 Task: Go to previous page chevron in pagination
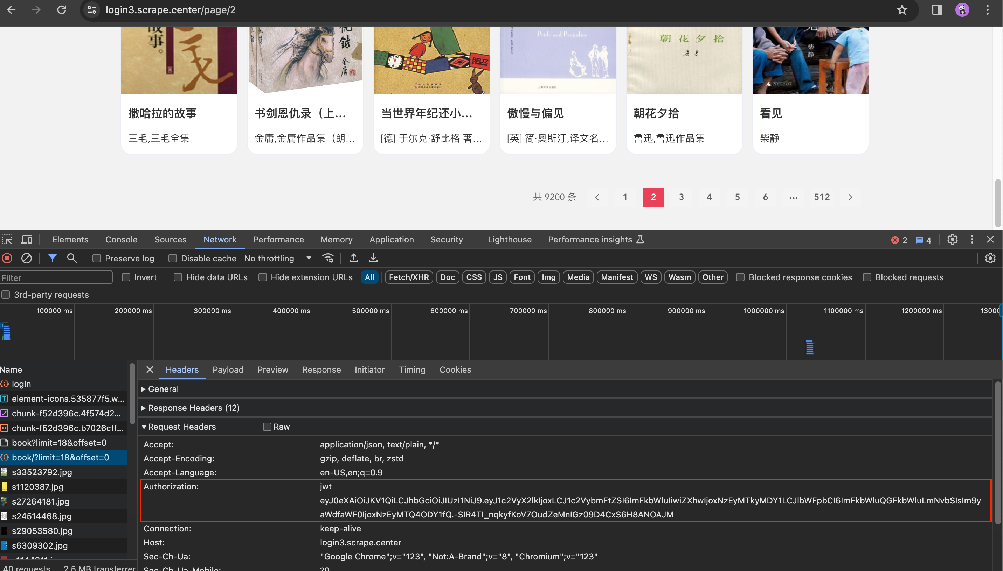coord(597,197)
